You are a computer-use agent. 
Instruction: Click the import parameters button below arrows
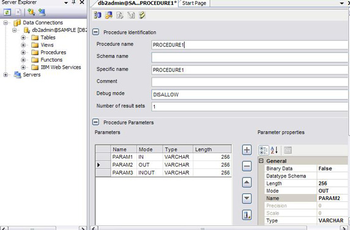point(247,215)
